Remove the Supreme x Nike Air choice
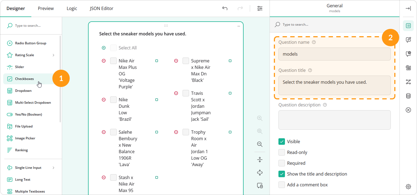The height and width of the screenshot is (195, 417). (x=176, y=61)
